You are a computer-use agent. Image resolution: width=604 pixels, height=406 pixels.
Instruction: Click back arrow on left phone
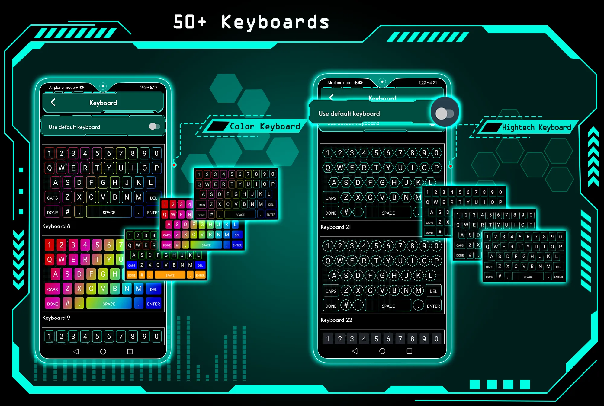(x=53, y=102)
